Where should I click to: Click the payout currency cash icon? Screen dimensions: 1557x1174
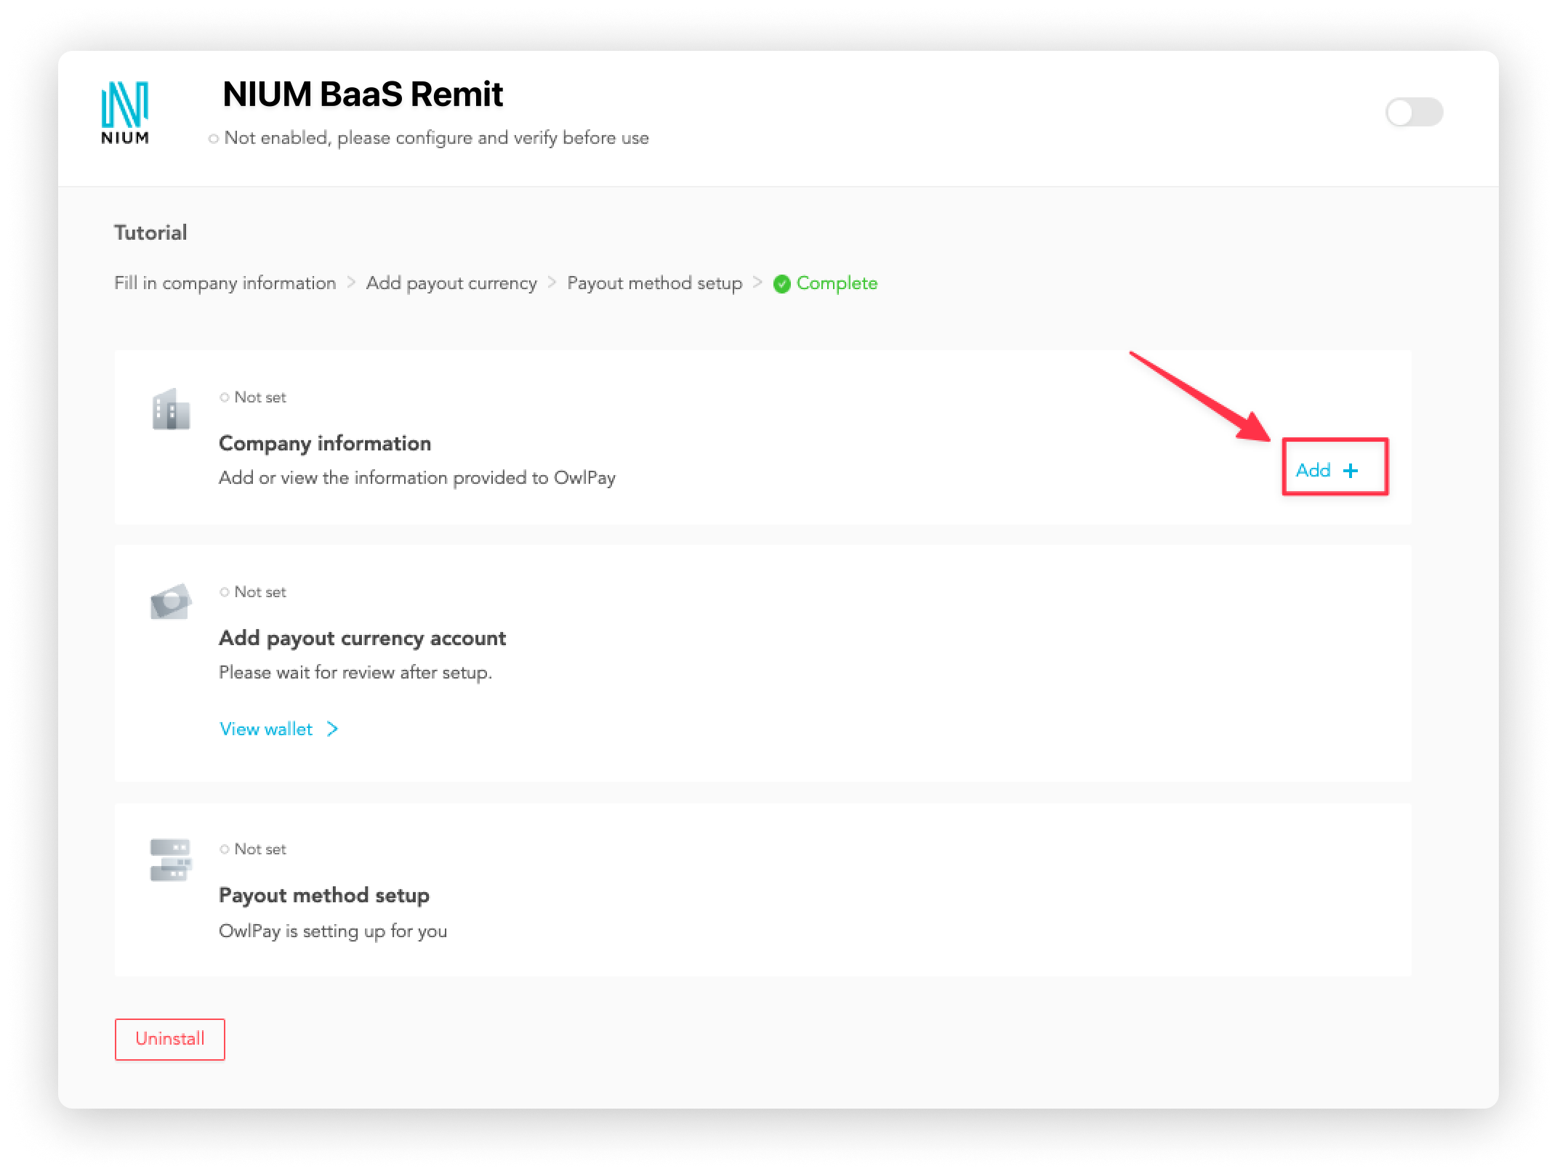point(171,602)
